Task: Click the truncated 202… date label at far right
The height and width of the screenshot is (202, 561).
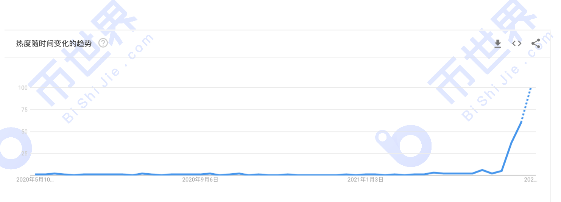Action: coord(530,180)
